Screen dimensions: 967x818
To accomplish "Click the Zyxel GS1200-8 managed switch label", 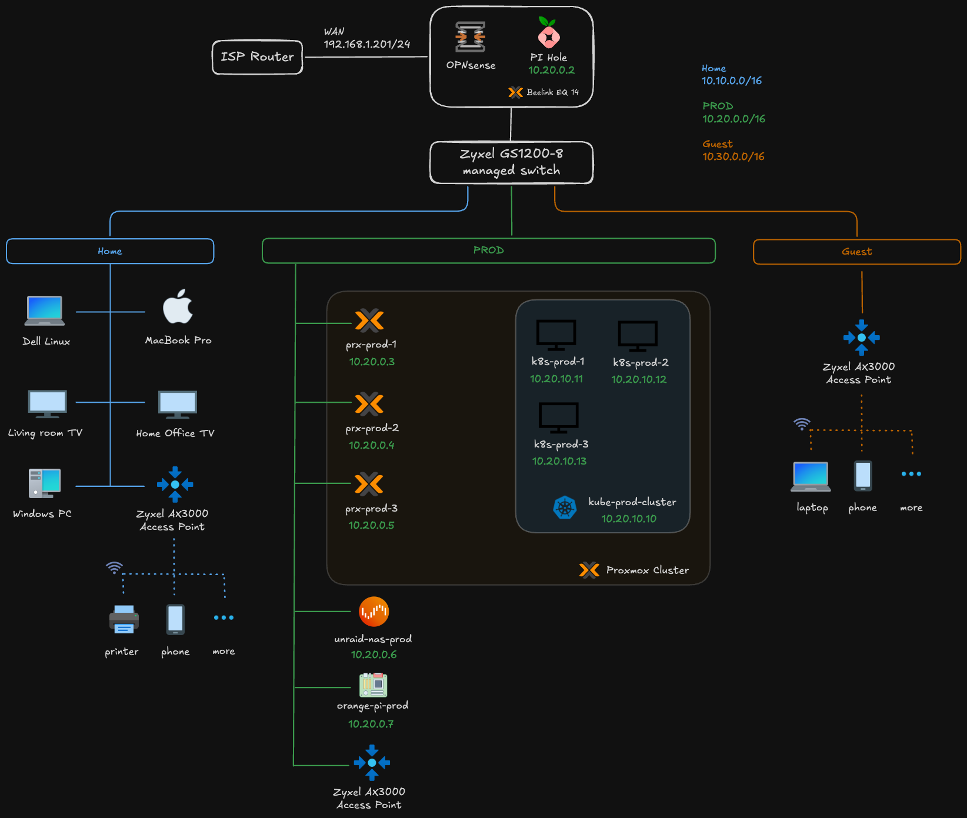I will pos(511,162).
